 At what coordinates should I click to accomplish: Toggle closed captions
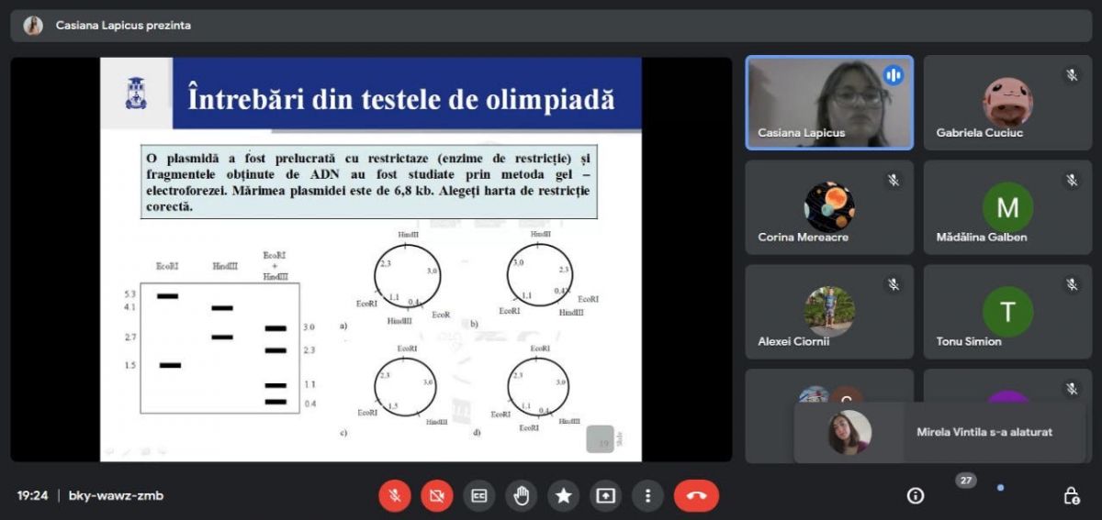point(479,496)
